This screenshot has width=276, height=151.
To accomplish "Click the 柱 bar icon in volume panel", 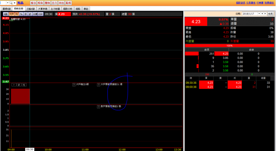I will [24, 85].
